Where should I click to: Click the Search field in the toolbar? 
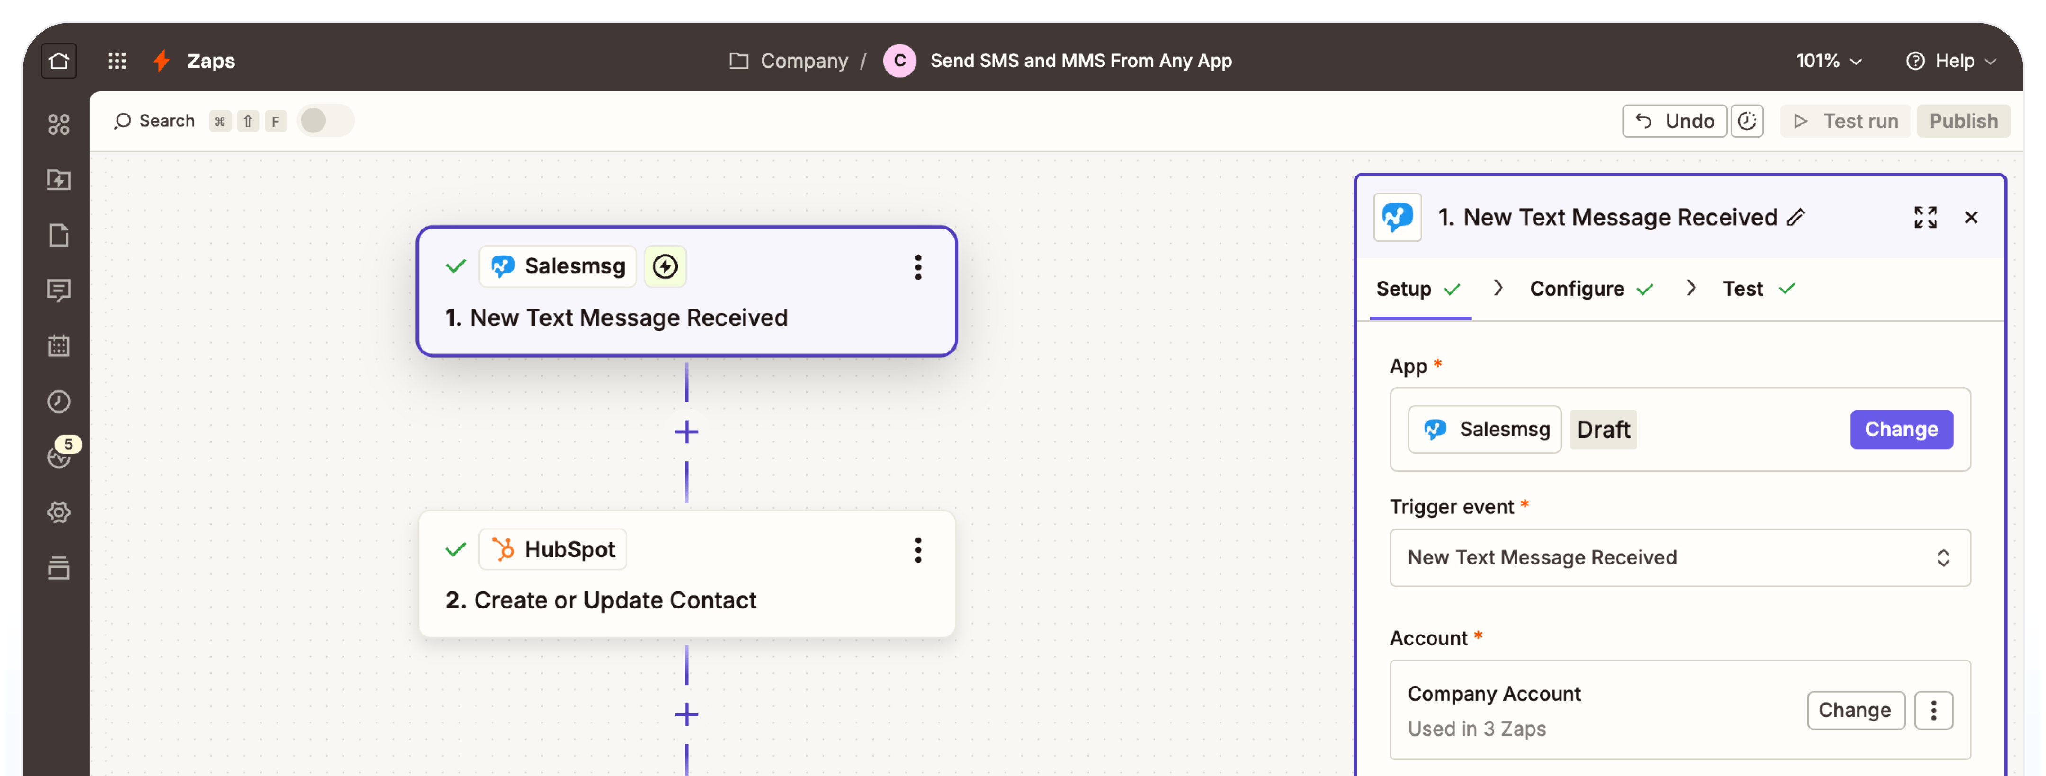pyautogui.click(x=156, y=121)
